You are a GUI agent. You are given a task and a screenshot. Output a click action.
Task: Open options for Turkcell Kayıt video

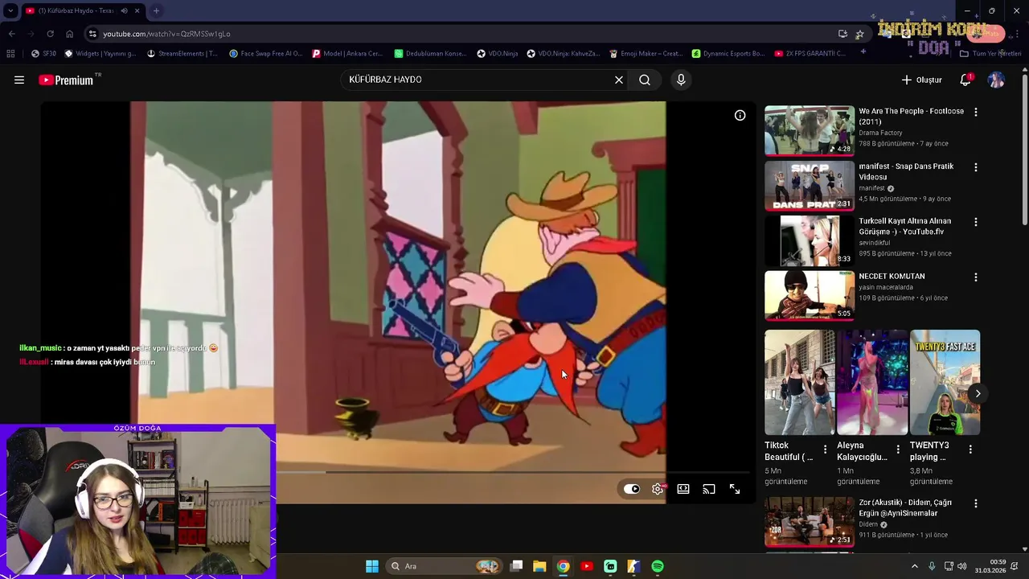point(976,222)
